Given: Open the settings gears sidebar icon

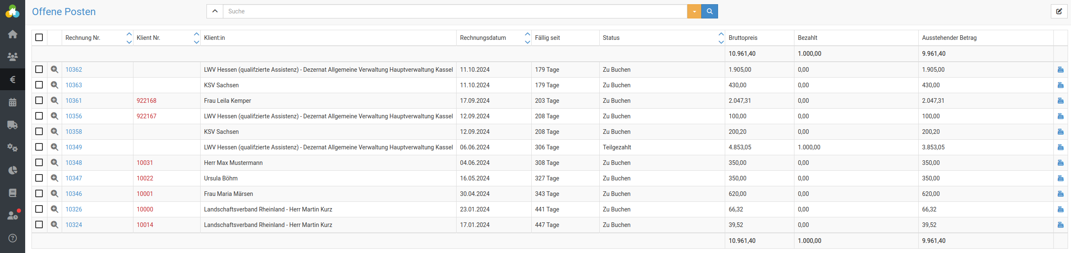Looking at the screenshot, I should [x=13, y=147].
